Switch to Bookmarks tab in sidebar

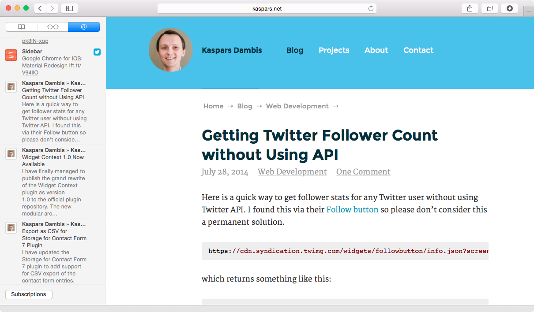[x=22, y=27]
